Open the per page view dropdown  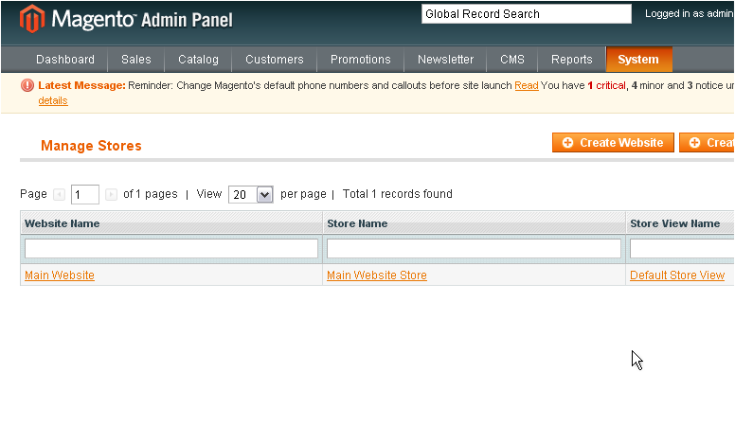coord(250,194)
